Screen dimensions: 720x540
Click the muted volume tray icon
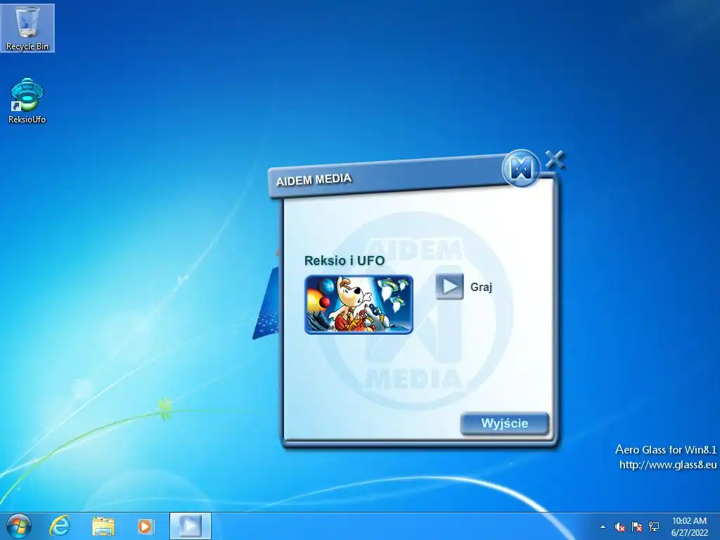click(620, 527)
